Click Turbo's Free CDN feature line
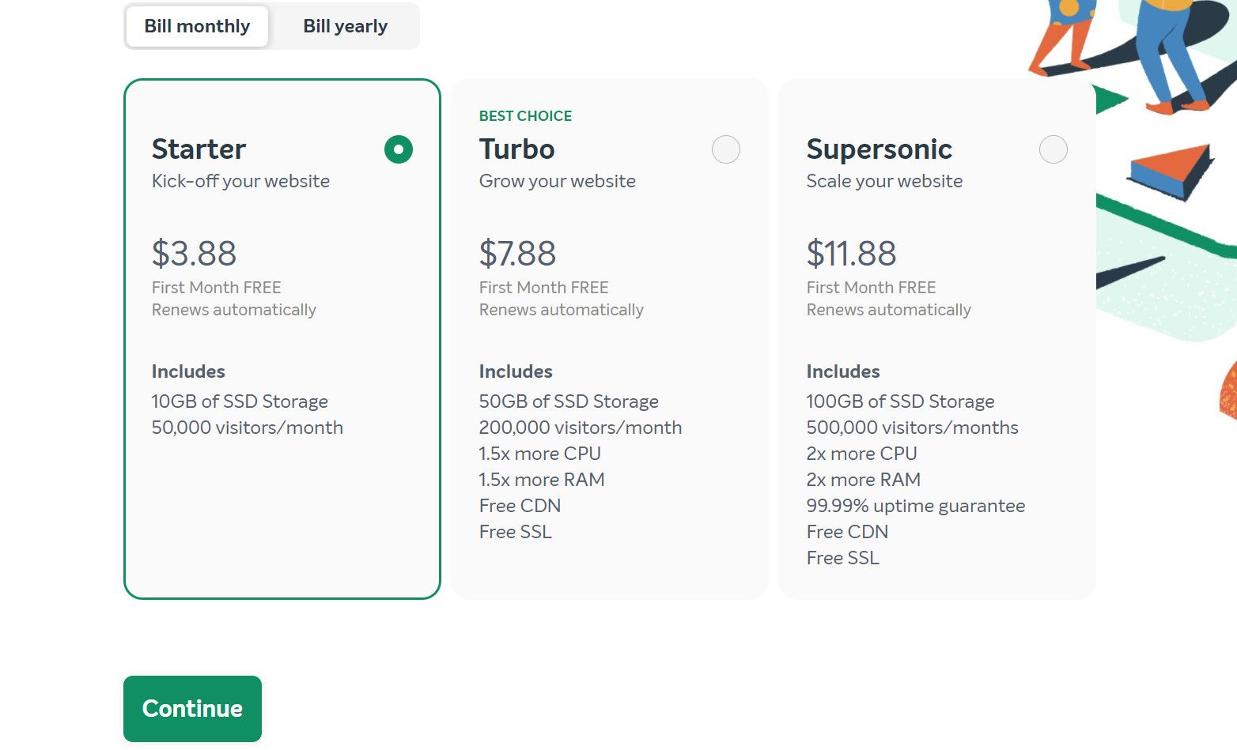Image resolution: width=1237 pixels, height=750 pixels. pyautogui.click(x=520, y=506)
